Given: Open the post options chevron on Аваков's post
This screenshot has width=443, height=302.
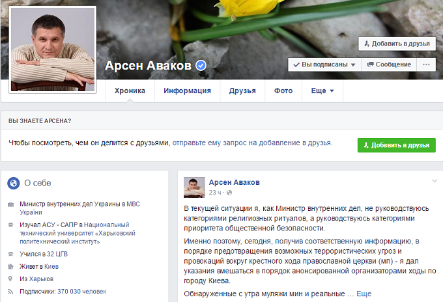Looking at the screenshot, I should pos(435,181).
